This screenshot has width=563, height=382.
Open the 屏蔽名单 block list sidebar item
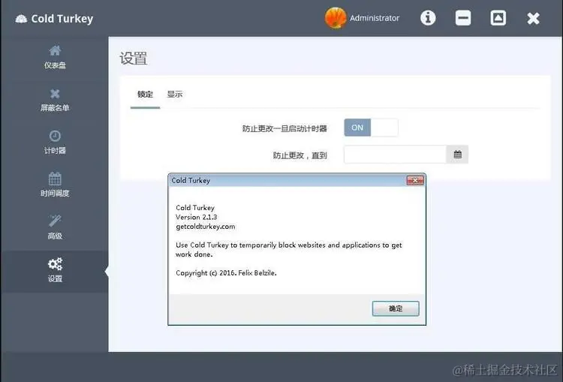click(55, 100)
